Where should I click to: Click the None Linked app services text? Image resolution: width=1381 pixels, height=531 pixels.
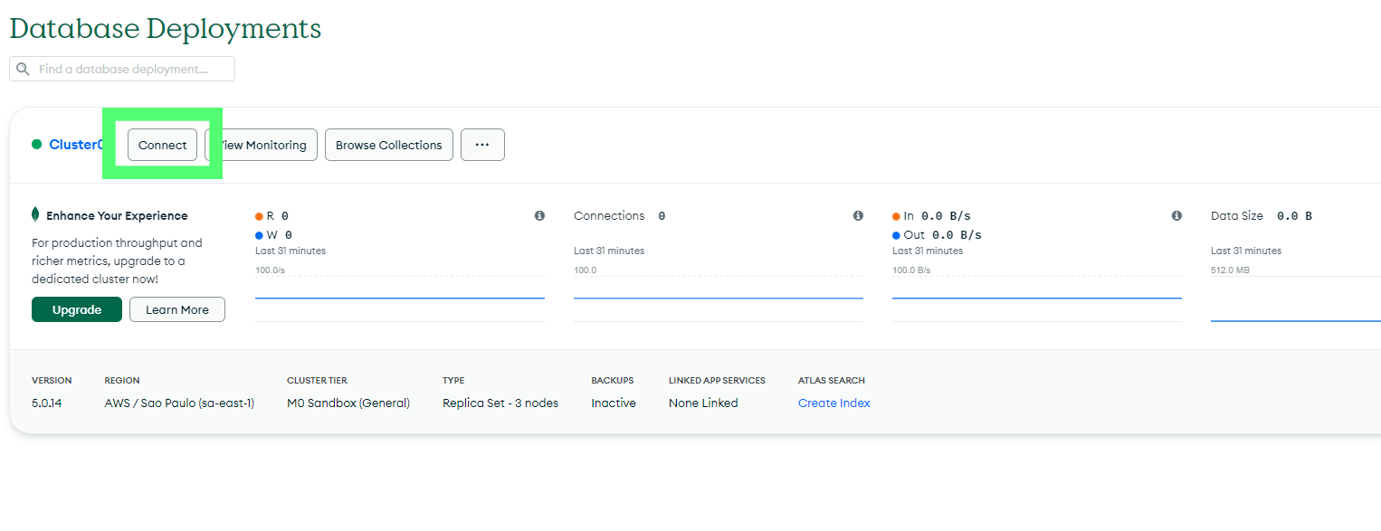pyautogui.click(x=703, y=403)
